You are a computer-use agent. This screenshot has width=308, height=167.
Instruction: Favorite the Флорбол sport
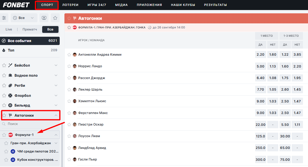pos(4,96)
